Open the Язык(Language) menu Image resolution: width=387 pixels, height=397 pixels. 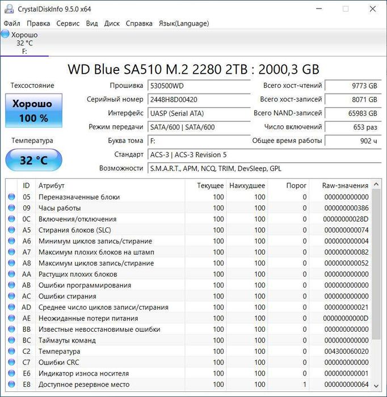184,24
